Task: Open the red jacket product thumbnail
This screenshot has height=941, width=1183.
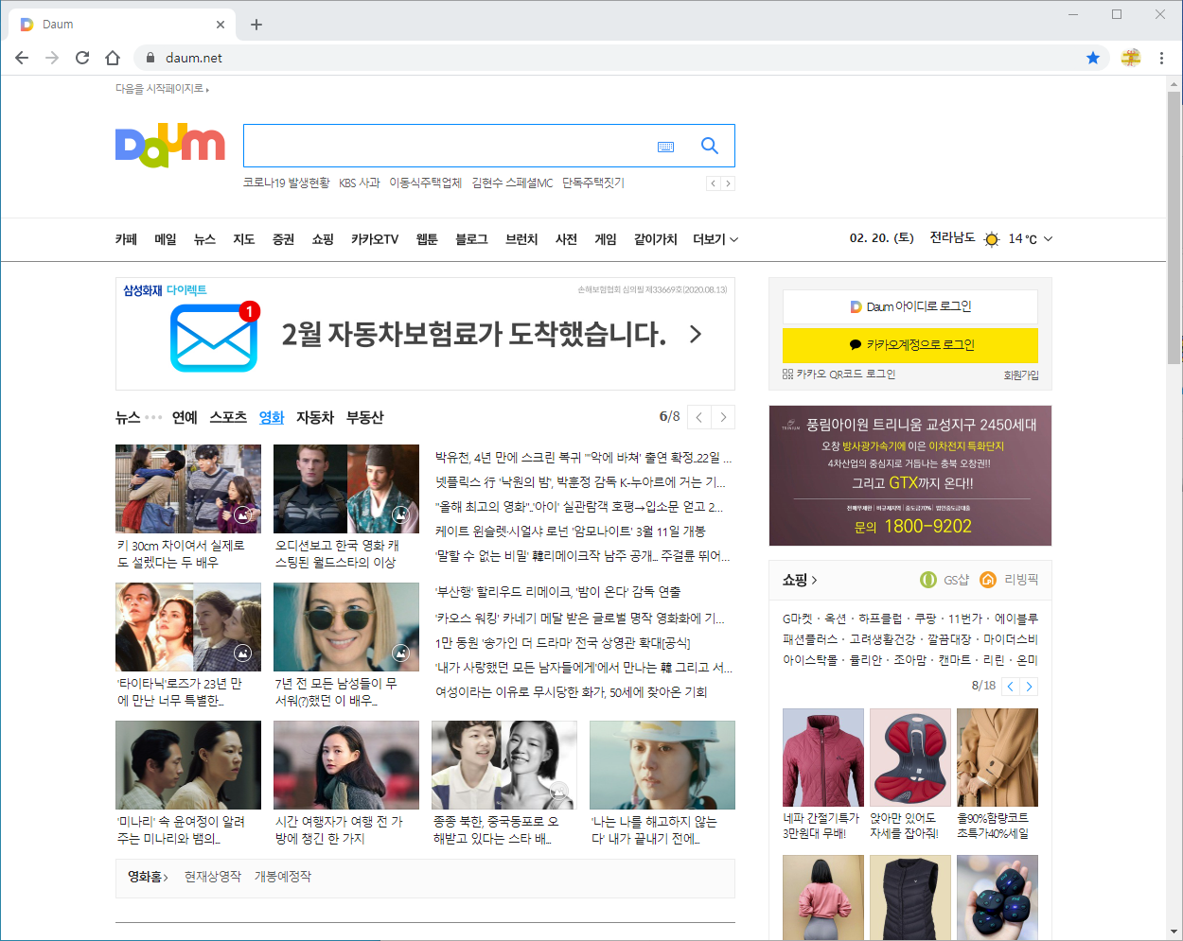Action: click(x=823, y=758)
